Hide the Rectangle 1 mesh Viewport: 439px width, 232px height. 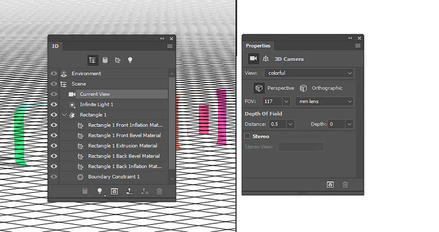[54, 115]
